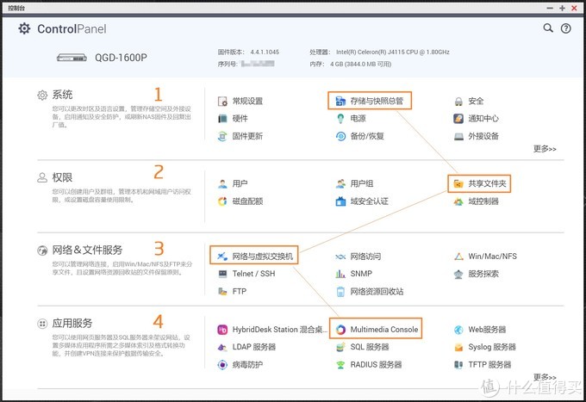Screen dimensions: 586x402
Task: Open the 系统 category heading
Action: (62, 95)
